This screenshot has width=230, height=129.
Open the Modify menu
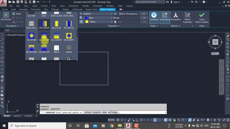[x=86, y=6]
